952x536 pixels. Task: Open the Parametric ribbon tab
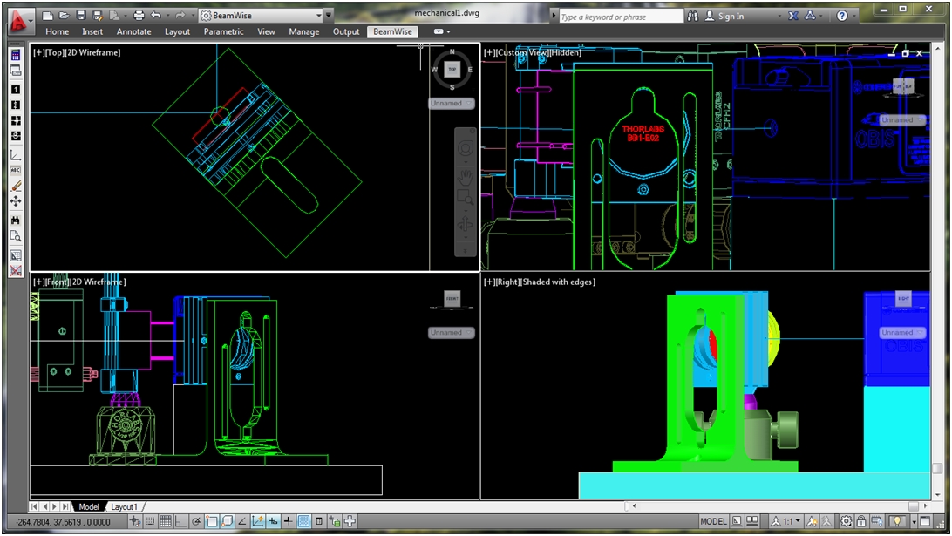[223, 31]
